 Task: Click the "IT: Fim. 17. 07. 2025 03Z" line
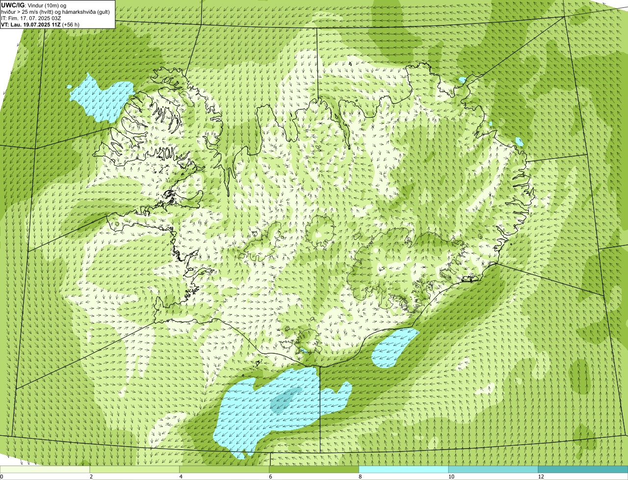(x=31, y=18)
